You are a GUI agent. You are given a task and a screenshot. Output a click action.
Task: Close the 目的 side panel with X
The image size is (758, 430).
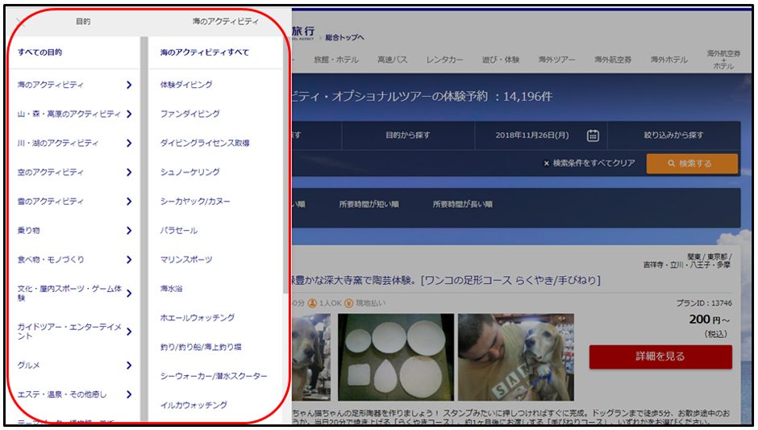tap(21, 22)
